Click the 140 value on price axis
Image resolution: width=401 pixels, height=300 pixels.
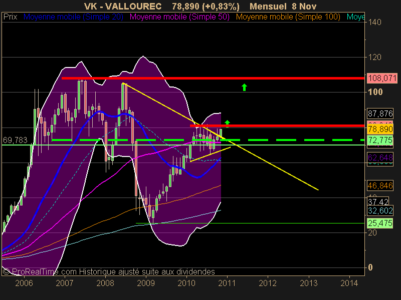374,22
